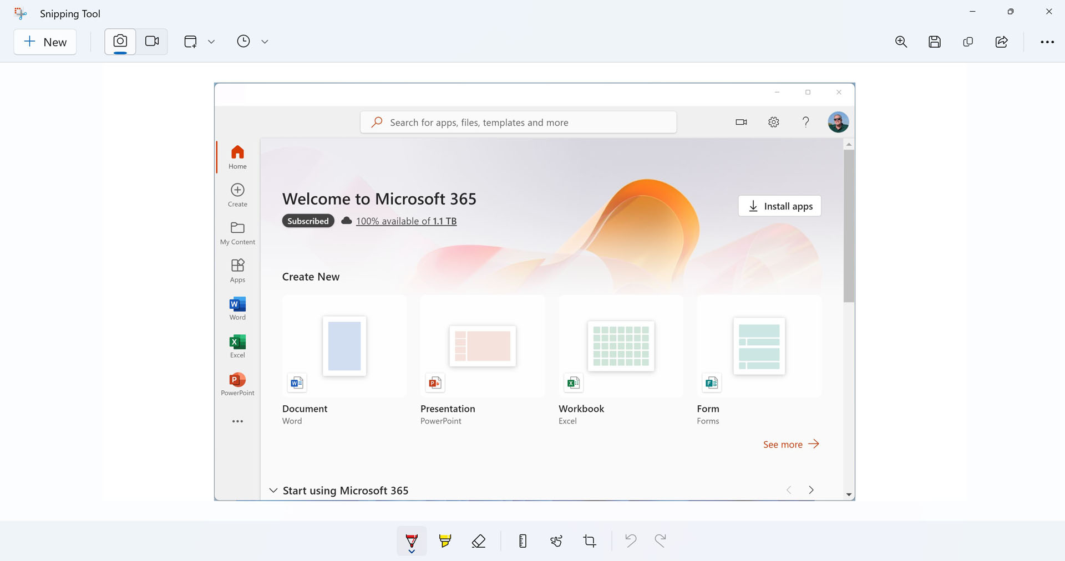Click the New snip button
Viewport: 1065px width, 561px height.
tap(45, 42)
